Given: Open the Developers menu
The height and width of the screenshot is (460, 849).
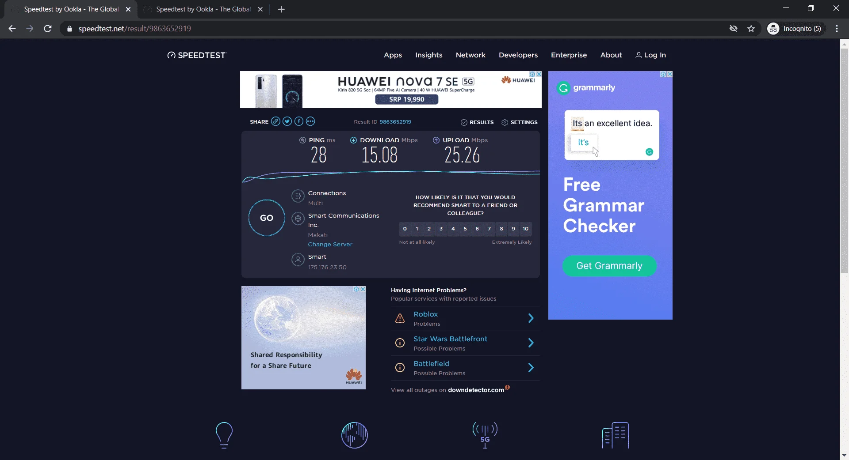Looking at the screenshot, I should click(518, 55).
